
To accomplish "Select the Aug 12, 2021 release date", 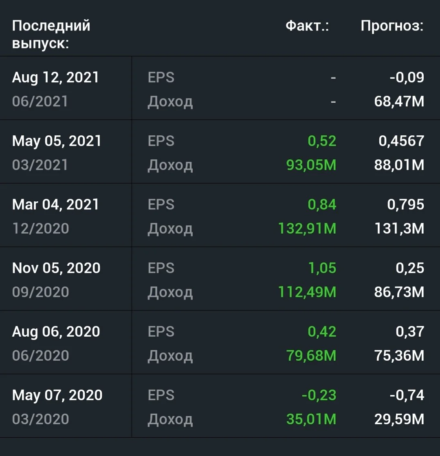I will pyautogui.click(x=55, y=78).
